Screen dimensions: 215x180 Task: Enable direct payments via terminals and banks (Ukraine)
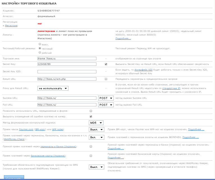(91, 146)
